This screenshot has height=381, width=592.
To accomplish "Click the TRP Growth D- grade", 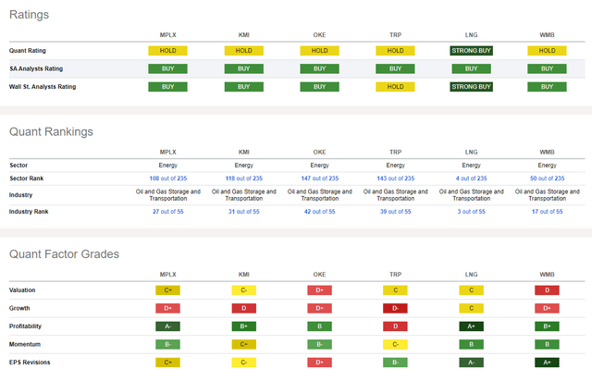I will [395, 308].
